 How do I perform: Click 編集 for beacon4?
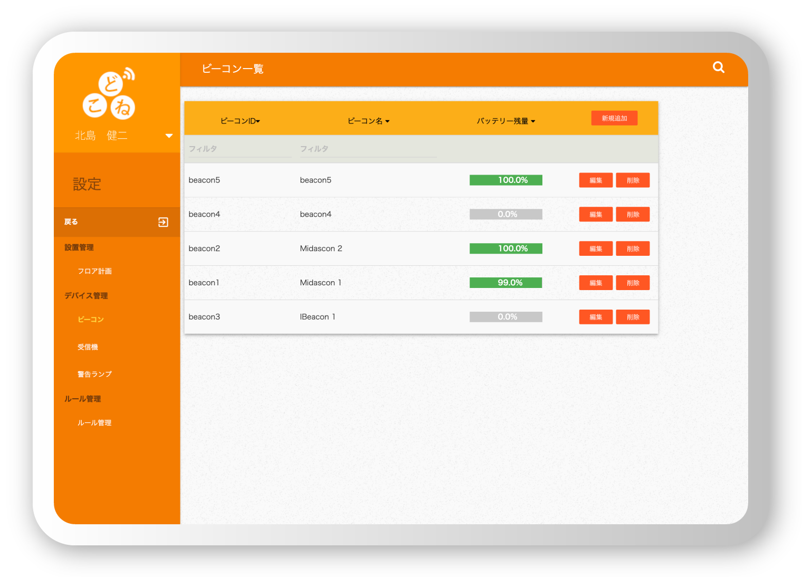click(596, 215)
